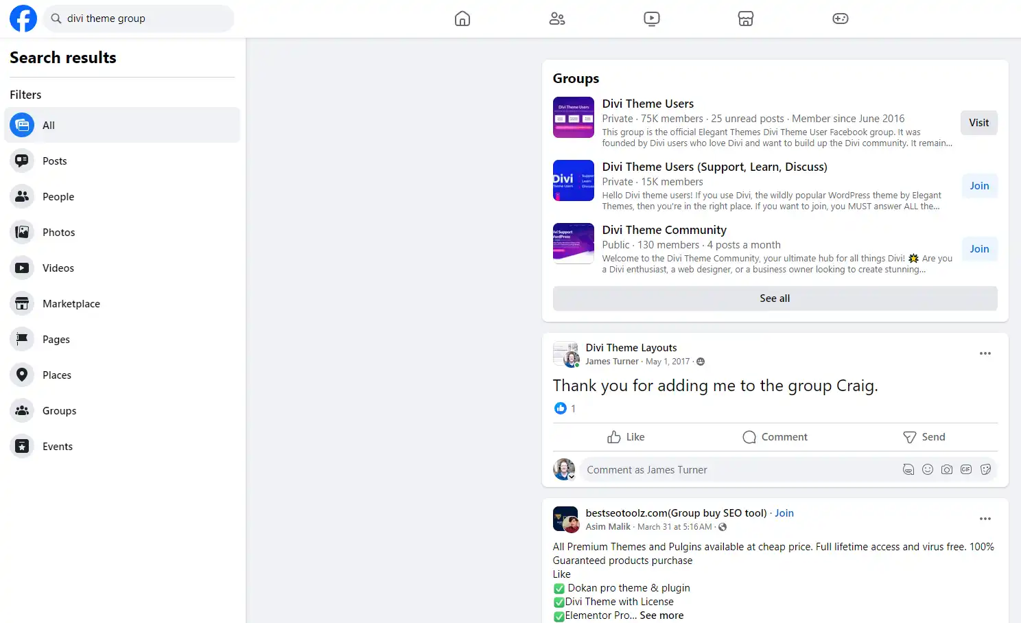Pick an emoji for the comment
Screen dimensions: 1021x623
[928, 470]
